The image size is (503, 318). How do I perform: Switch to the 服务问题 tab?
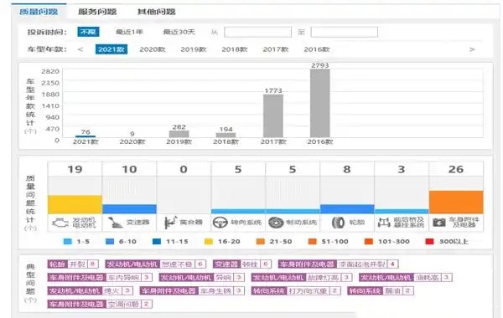pyautogui.click(x=97, y=12)
